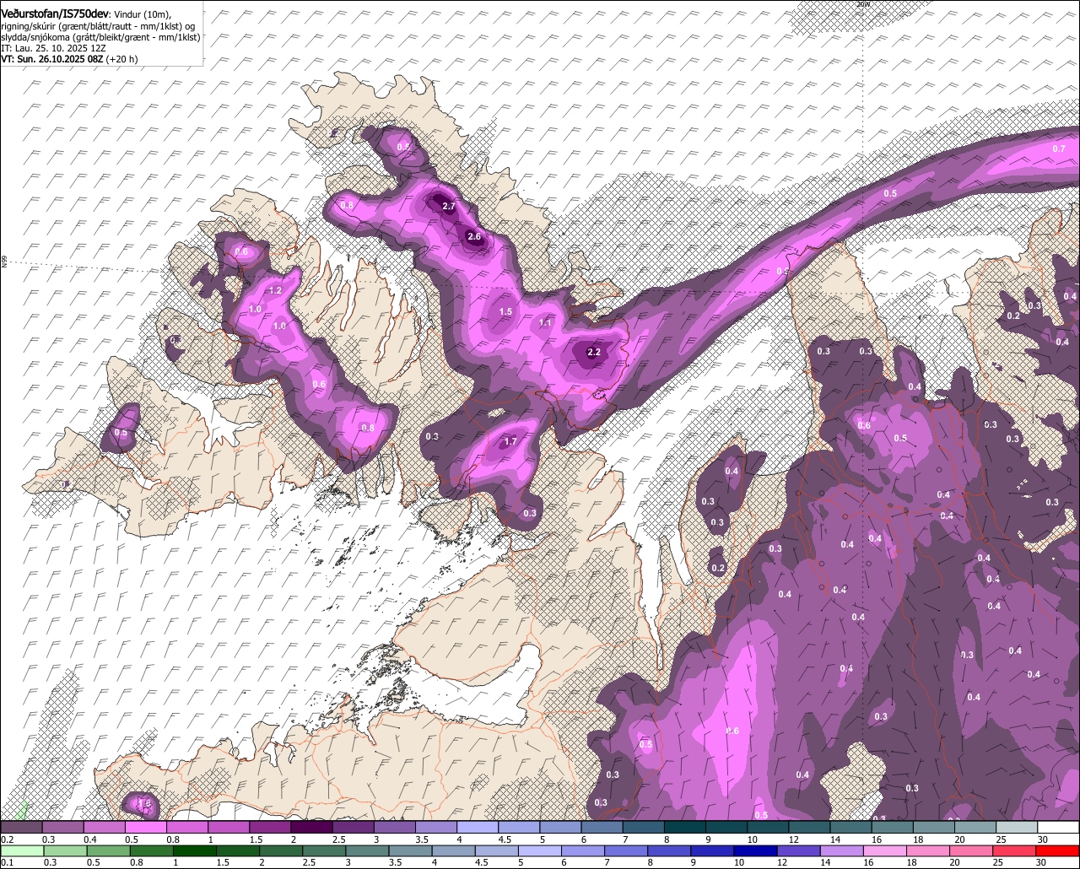Click the grey-purple 0.2 swatch in snow legend
Viewport: 1080px width, 869px height.
point(21,828)
